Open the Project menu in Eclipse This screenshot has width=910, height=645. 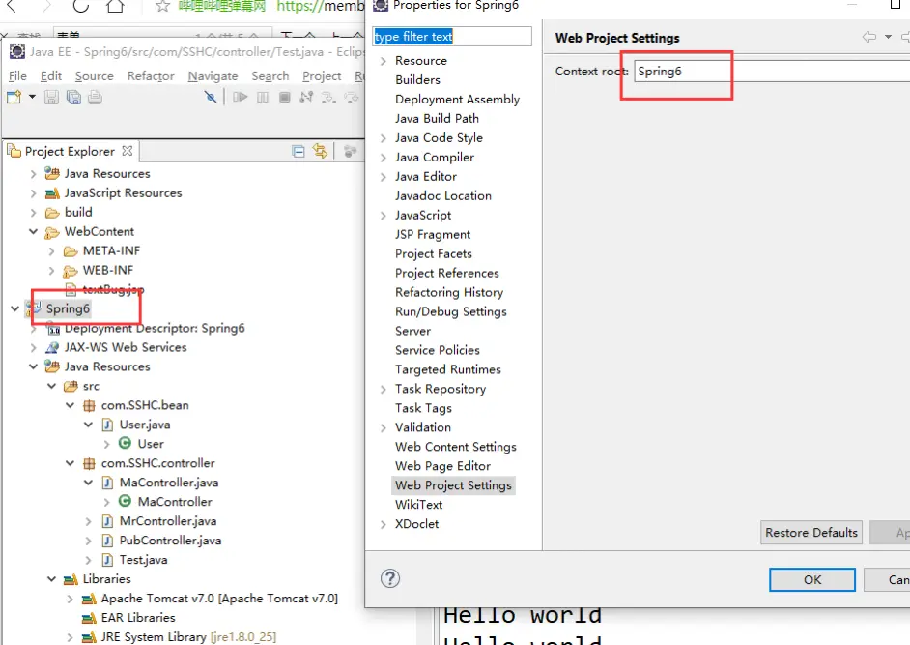(322, 76)
